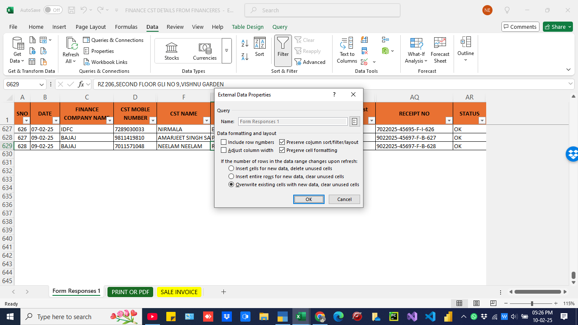Open the Currencies data type

(x=205, y=51)
